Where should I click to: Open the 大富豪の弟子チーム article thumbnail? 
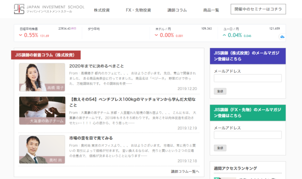(x=42, y=110)
